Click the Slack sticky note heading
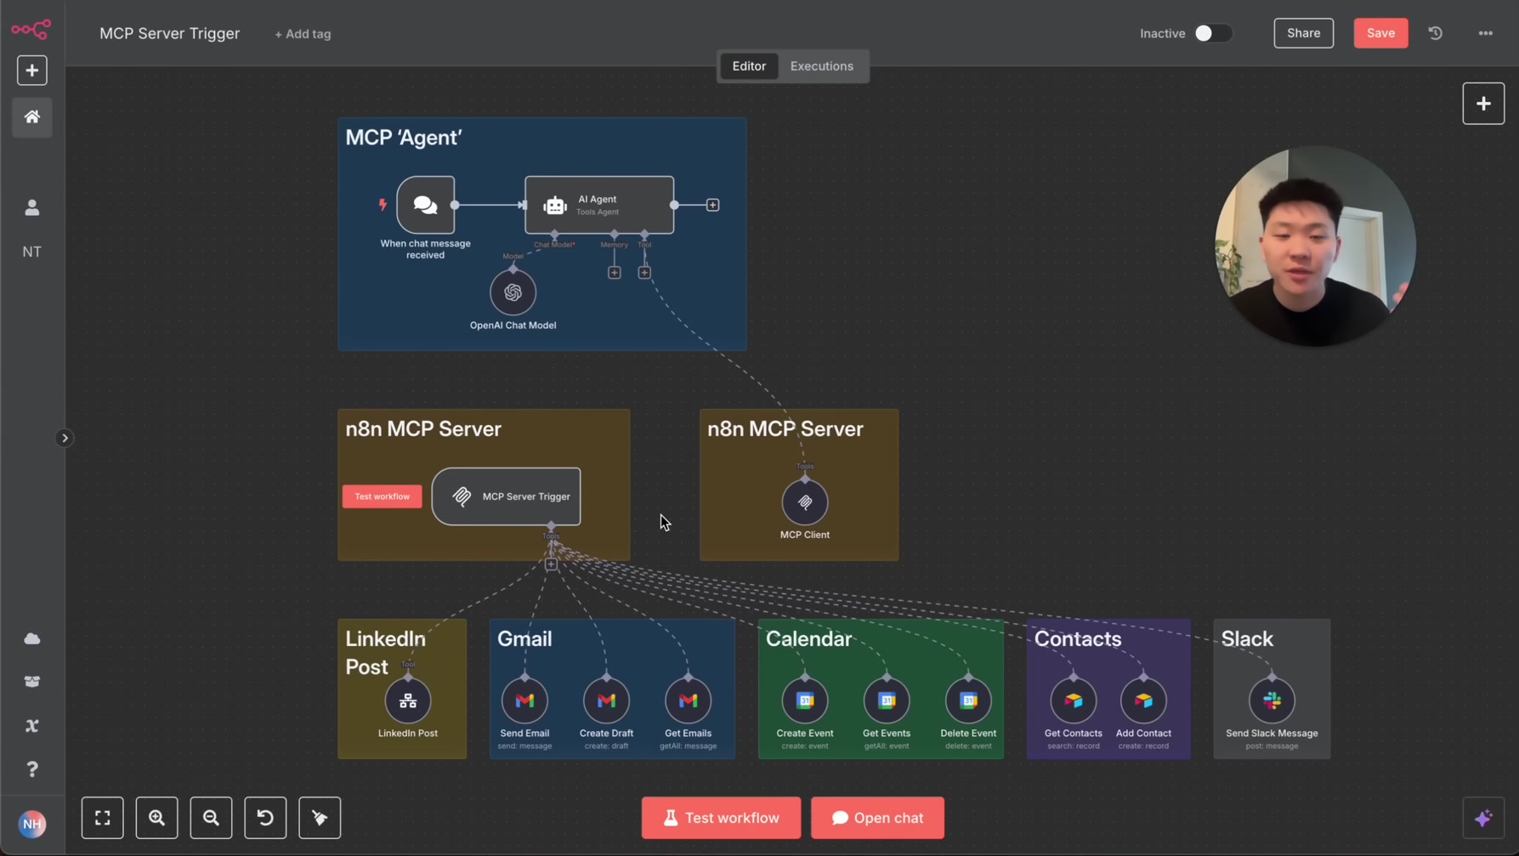This screenshot has height=856, width=1519. pyautogui.click(x=1247, y=638)
